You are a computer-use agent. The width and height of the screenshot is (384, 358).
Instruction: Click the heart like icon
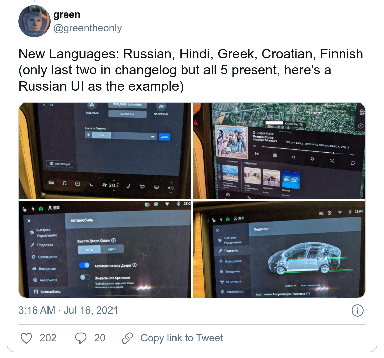[x=26, y=338]
